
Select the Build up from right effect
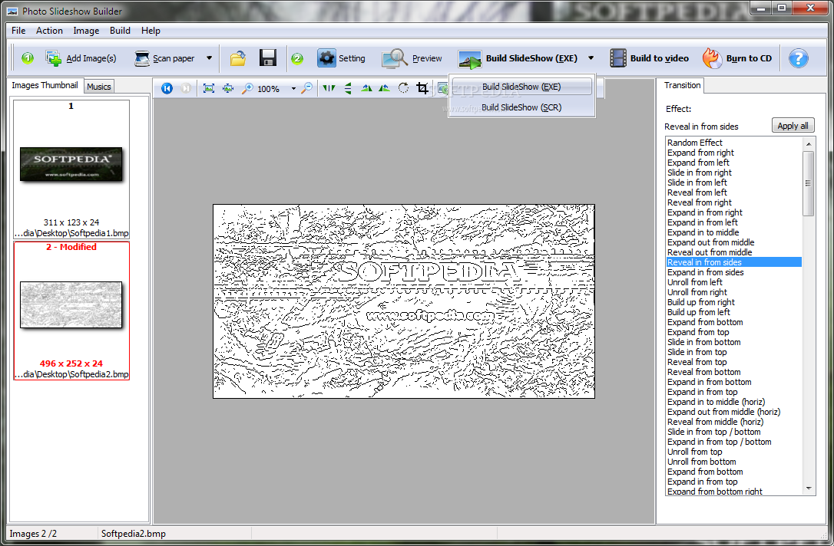tap(734, 302)
